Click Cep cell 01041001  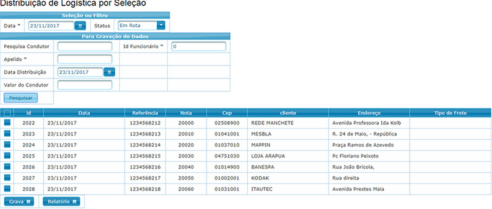tap(227, 134)
